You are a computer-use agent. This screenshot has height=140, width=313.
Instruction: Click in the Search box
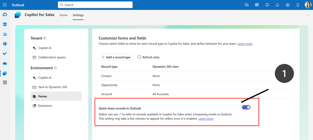(x=95, y=5)
